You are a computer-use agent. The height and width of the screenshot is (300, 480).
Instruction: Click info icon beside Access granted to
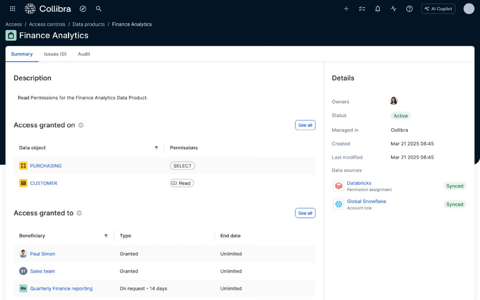[79, 213]
